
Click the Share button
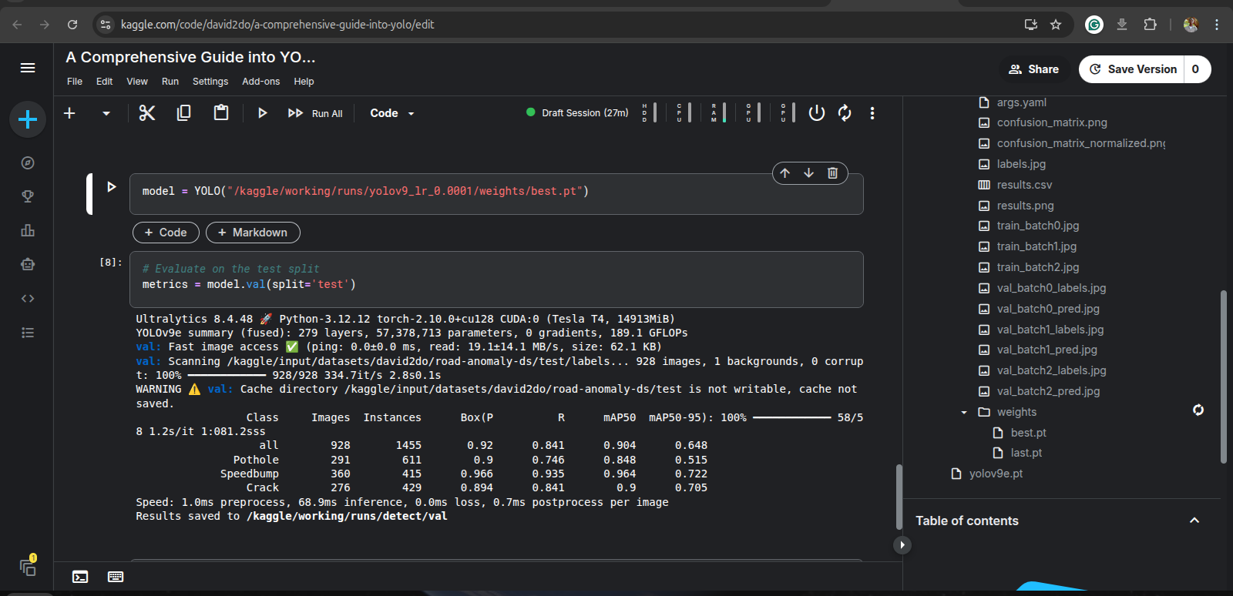[x=1034, y=69]
